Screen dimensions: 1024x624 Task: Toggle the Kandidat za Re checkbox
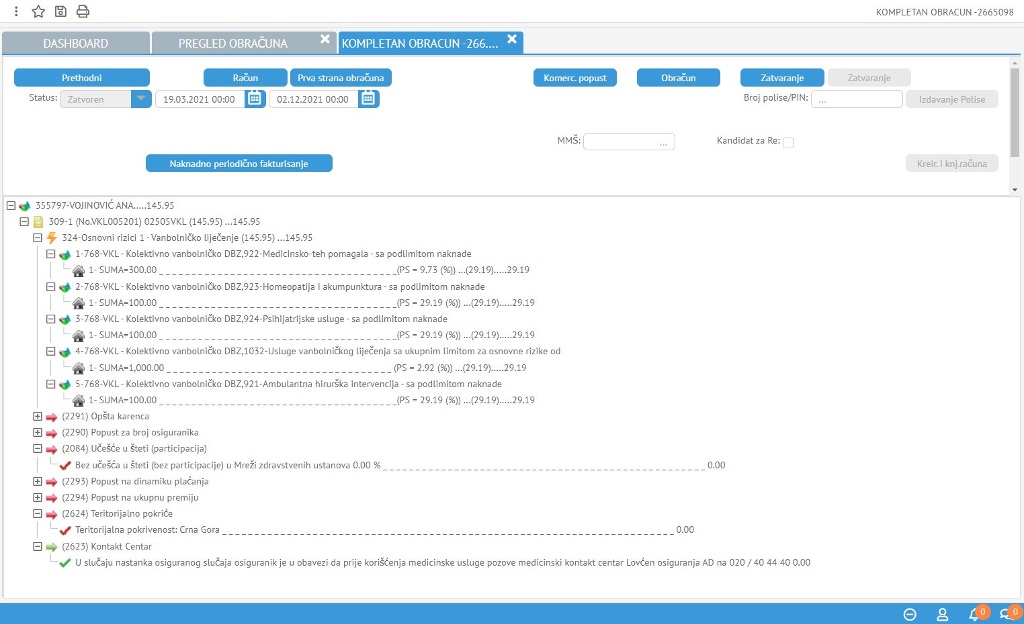788,142
